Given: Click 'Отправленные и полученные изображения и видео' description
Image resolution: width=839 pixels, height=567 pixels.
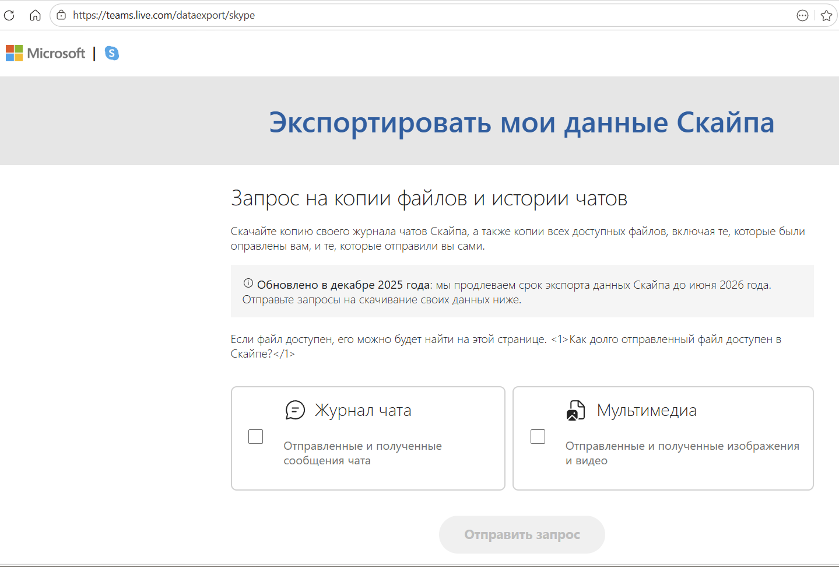Looking at the screenshot, I should [682, 453].
